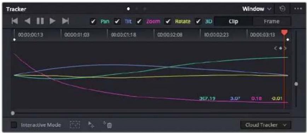
Task: Click the vertical graph zoom slider handle
Action: [296, 84]
